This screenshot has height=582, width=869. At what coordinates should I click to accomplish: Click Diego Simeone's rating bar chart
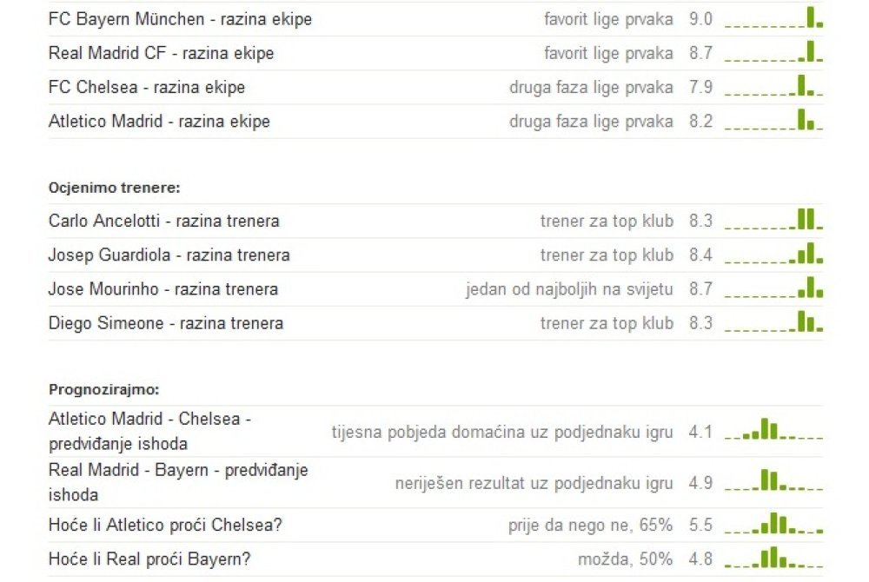pyautogui.click(x=773, y=323)
